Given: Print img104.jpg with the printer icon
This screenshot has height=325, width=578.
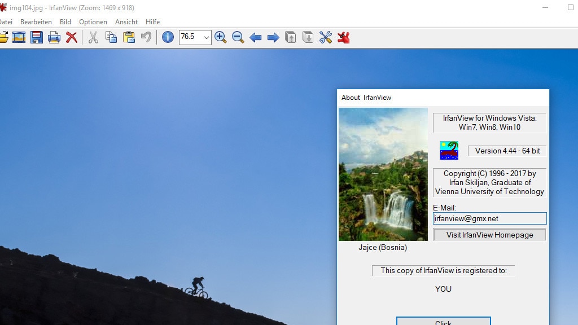Looking at the screenshot, I should tap(54, 37).
